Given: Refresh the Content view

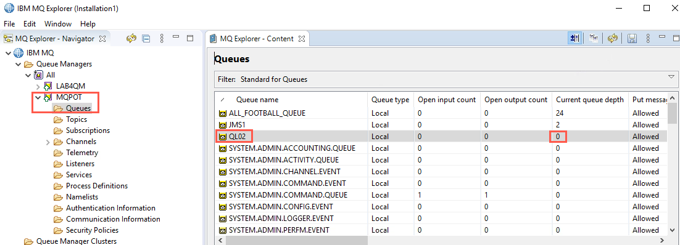Looking at the screenshot, I should [x=612, y=39].
